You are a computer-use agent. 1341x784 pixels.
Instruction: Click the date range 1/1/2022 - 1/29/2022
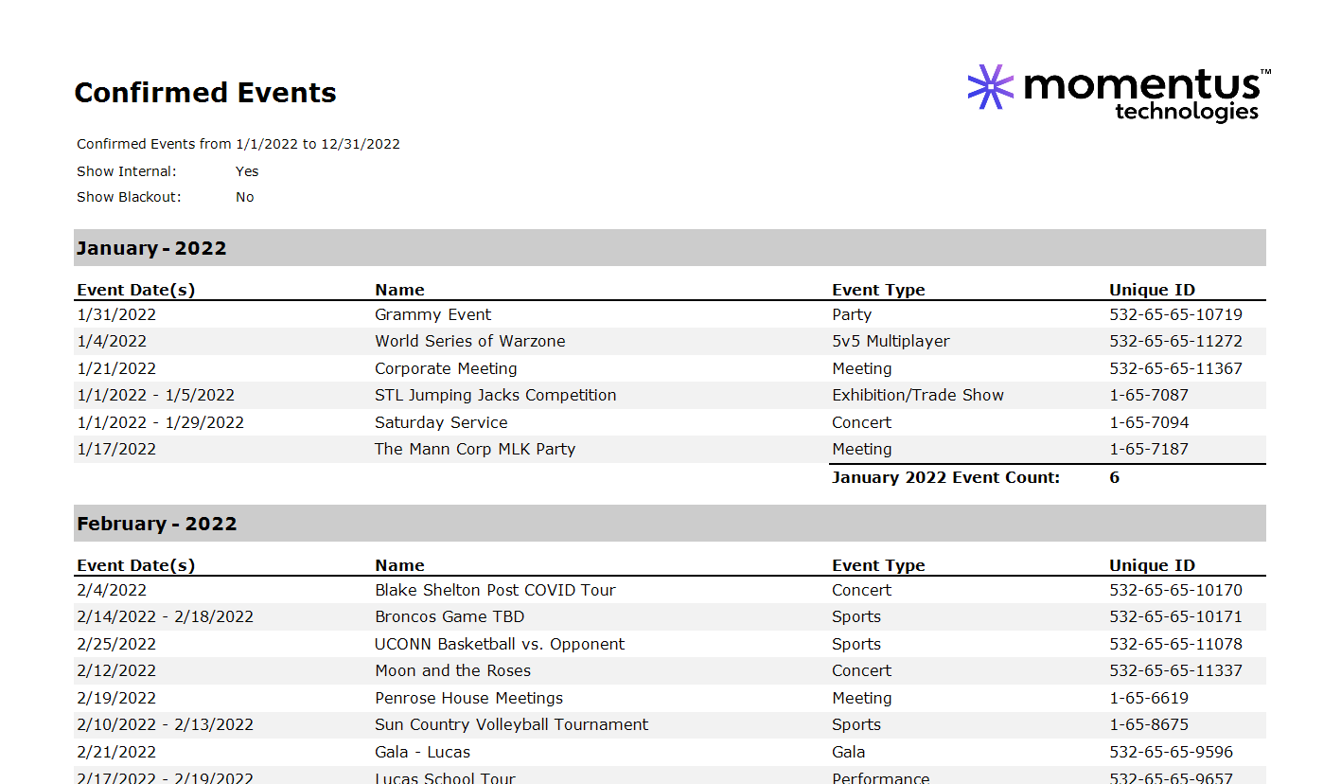(161, 422)
